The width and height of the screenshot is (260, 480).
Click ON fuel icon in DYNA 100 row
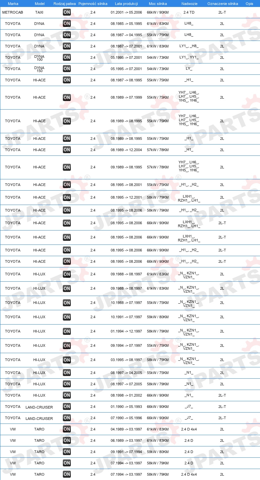click(x=67, y=57)
